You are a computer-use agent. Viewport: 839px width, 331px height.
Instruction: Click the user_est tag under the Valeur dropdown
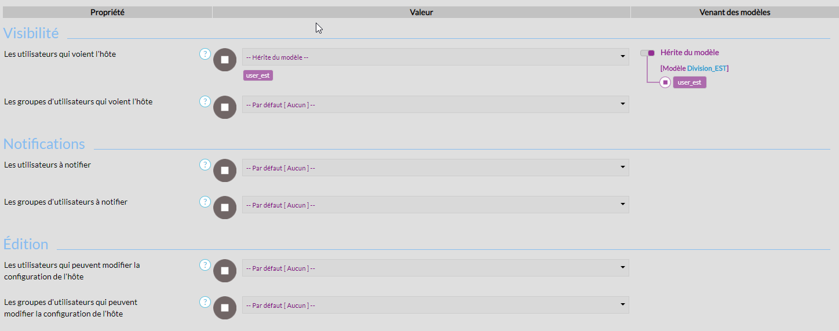click(x=258, y=75)
